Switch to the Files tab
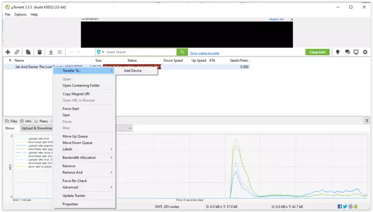The image size is (373, 212). (11, 121)
